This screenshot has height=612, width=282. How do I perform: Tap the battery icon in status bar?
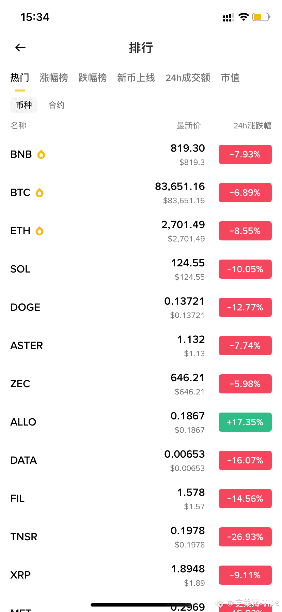261,17
